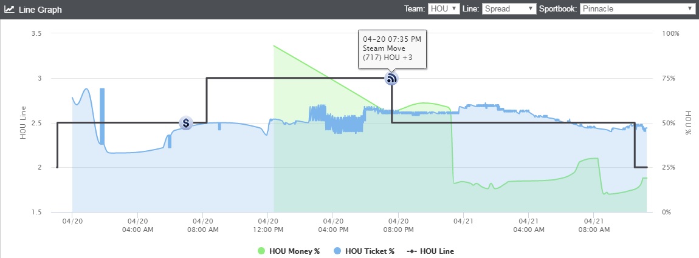
Task: Click the 04/21 04:00 AM axis label
Action: click(x=529, y=225)
